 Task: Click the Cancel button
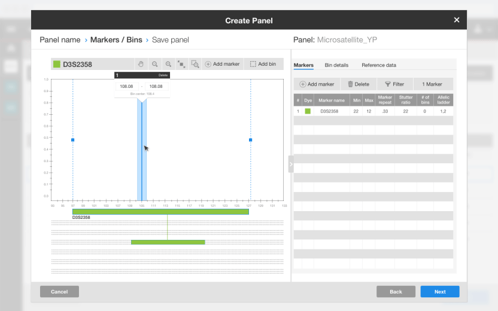tap(59, 292)
